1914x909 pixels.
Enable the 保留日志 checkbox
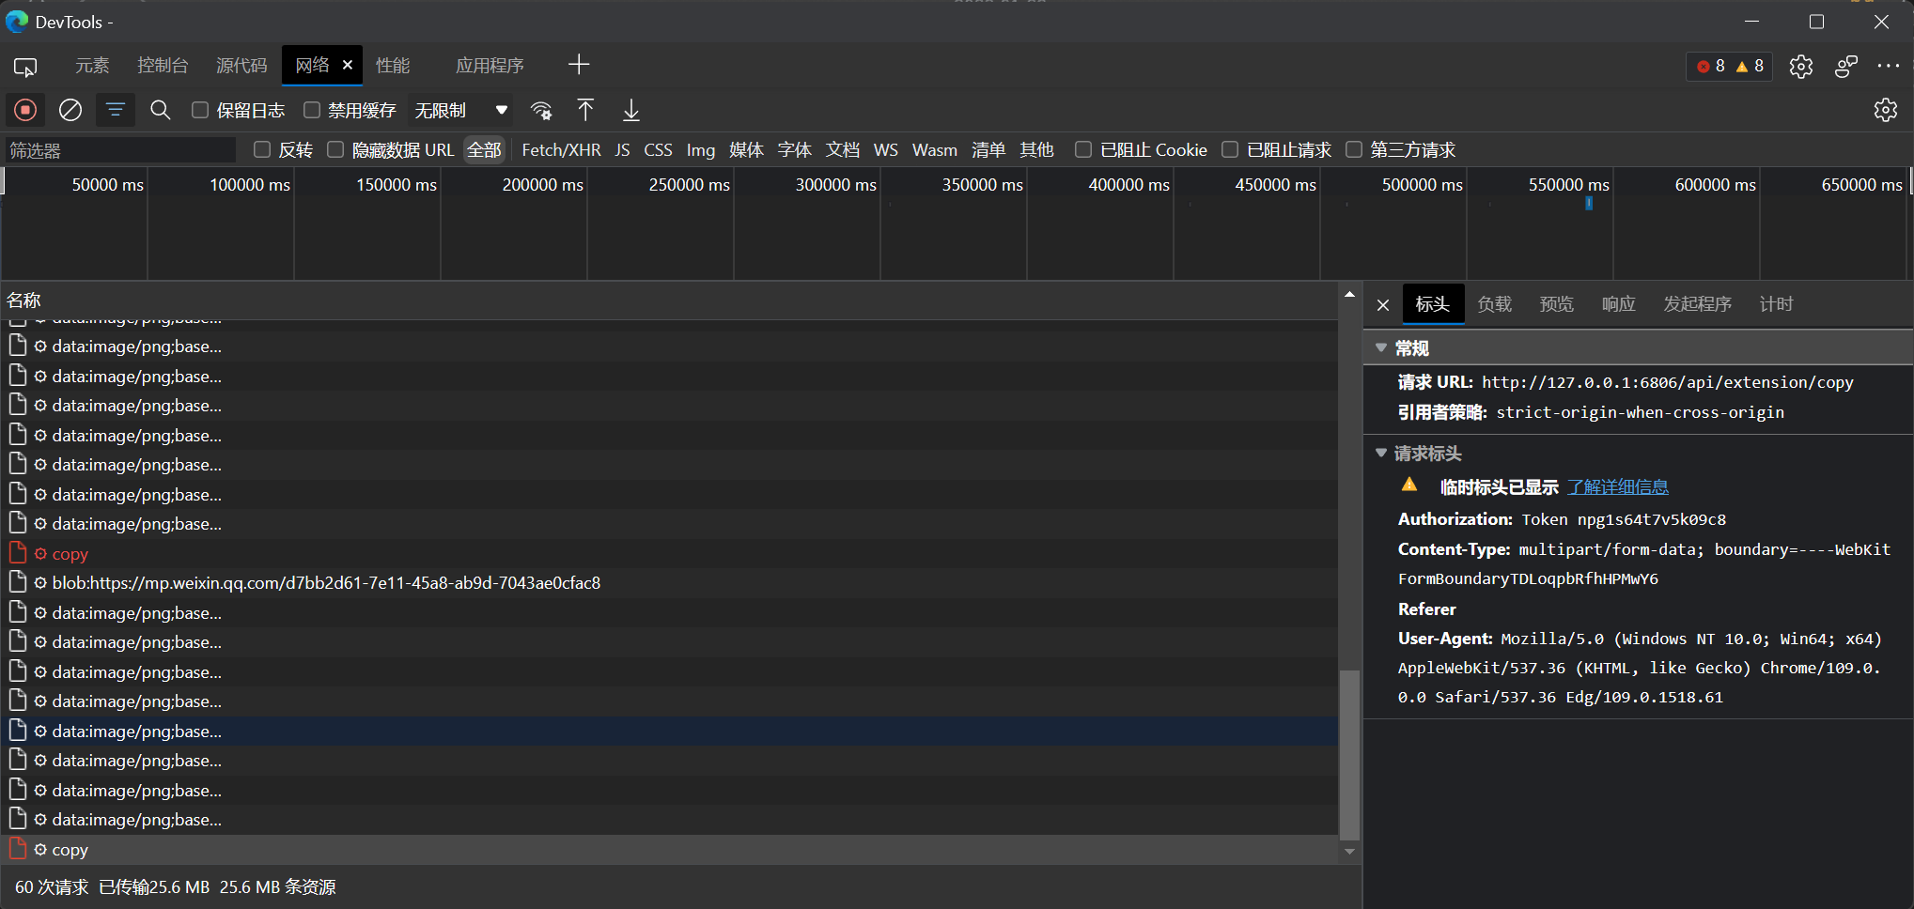(x=200, y=110)
